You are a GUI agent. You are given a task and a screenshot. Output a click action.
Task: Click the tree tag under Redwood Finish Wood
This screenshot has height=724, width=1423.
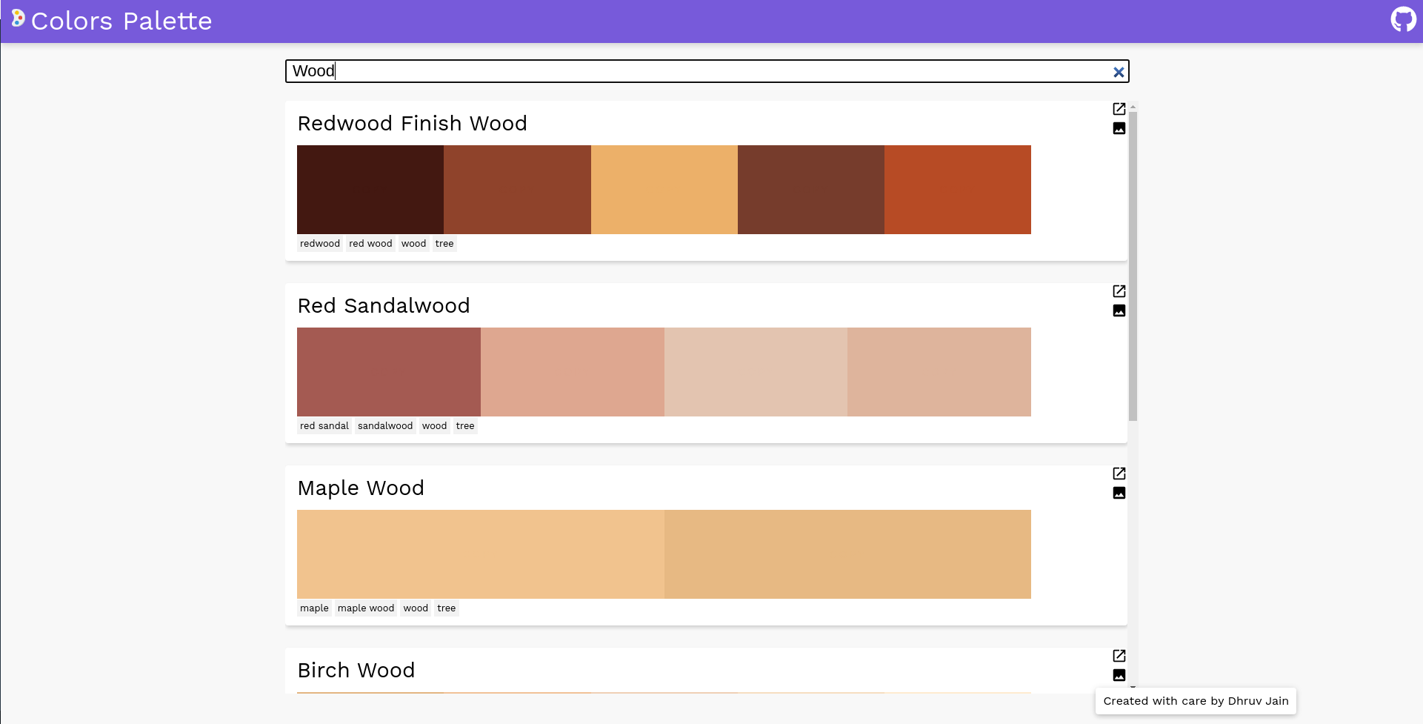coord(444,243)
